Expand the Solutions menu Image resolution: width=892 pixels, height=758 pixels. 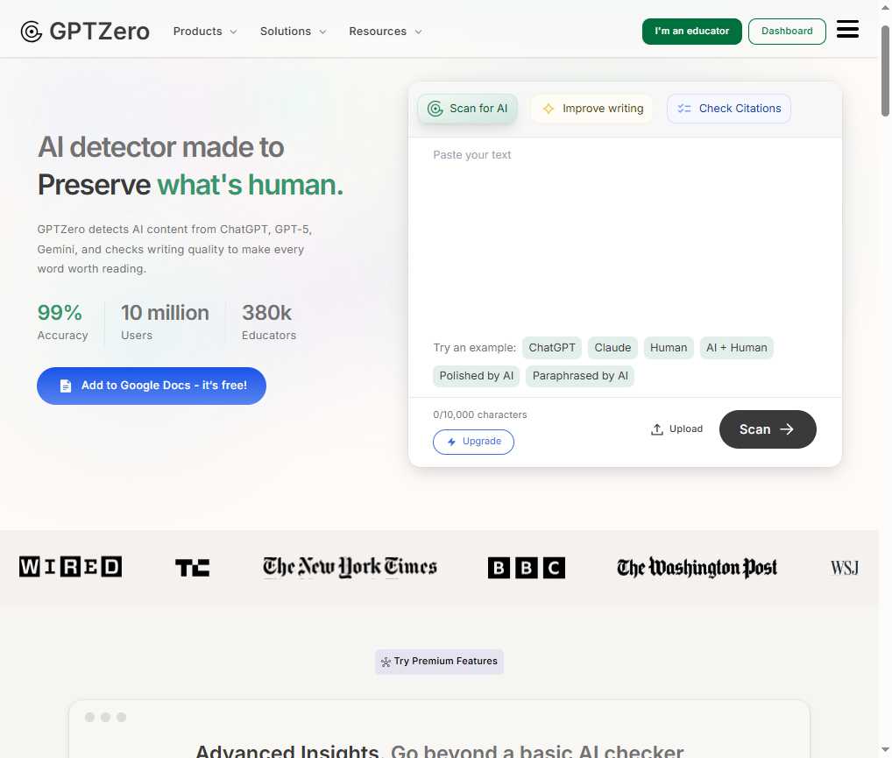tap(292, 31)
